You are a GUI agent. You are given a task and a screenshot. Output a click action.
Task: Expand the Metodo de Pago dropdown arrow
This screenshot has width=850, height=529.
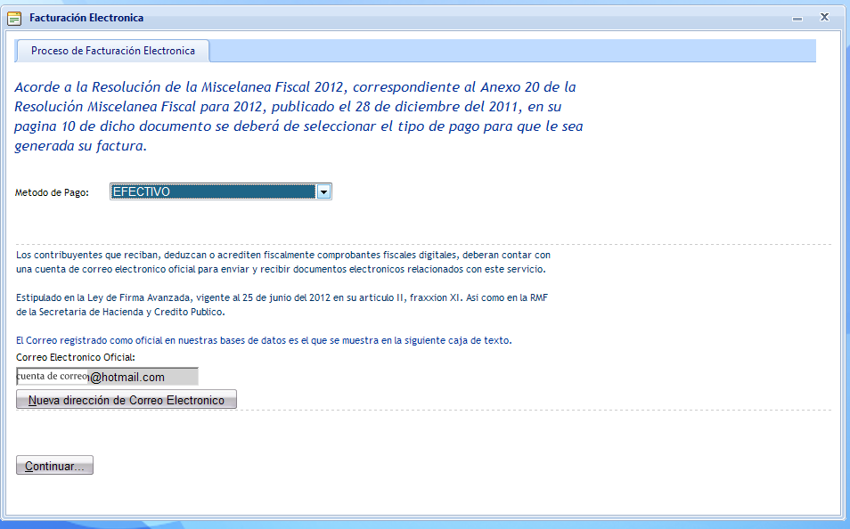(x=323, y=191)
